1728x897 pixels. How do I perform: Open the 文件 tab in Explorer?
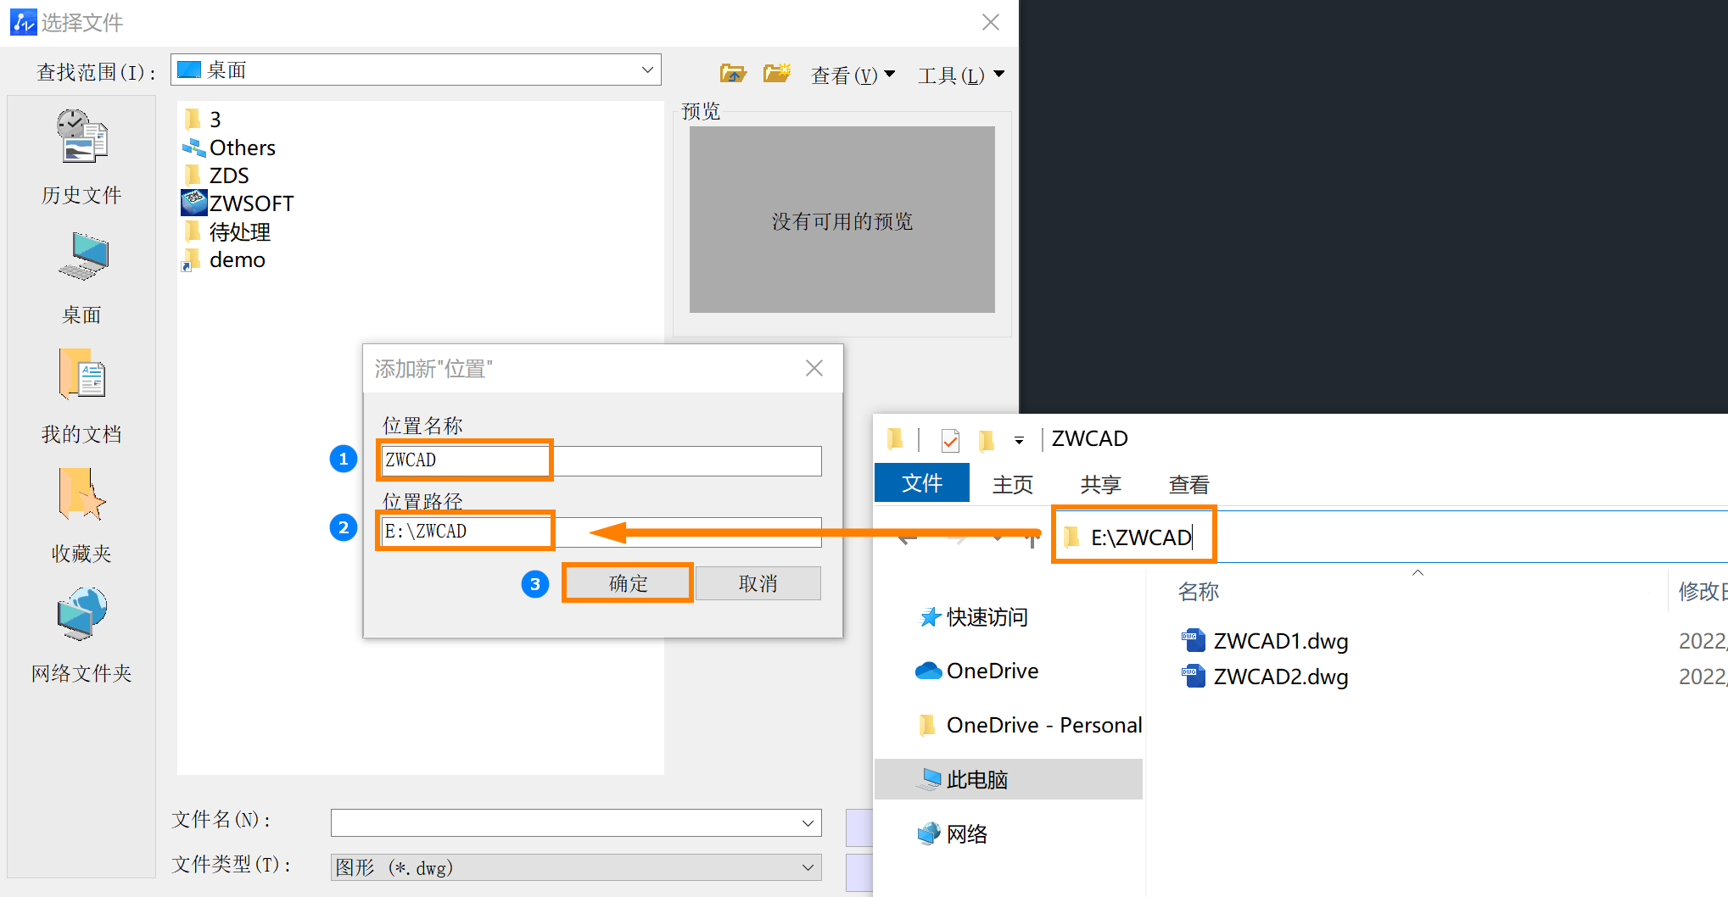pos(922,483)
